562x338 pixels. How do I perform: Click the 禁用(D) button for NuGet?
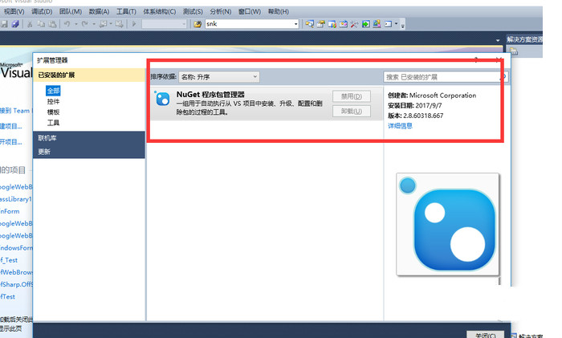352,96
